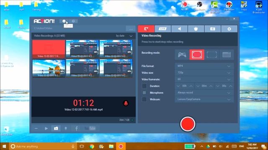
Task: Open Bandicam desktop shortcut
Action: click(x=229, y=6)
